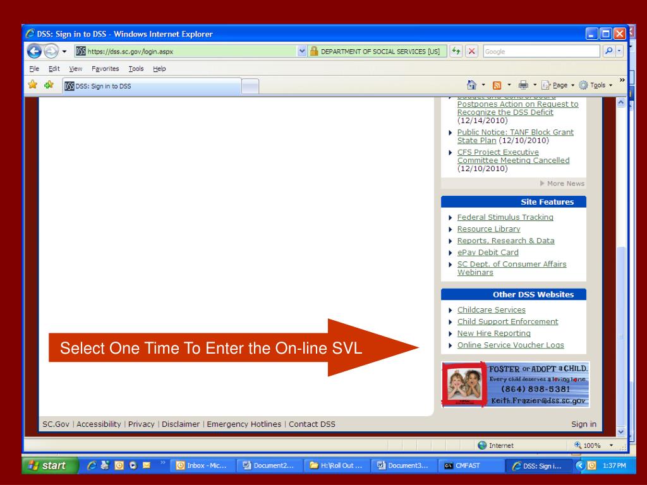Open the View menu
This screenshot has height=485, width=647.
pos(76,68)
